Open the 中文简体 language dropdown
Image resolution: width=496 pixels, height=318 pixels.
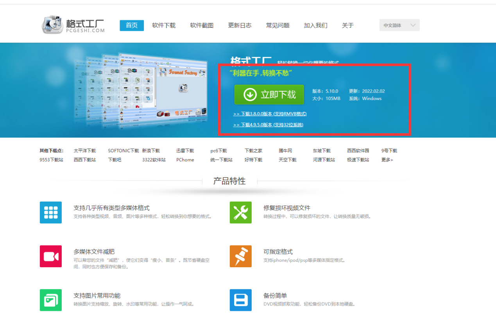(399, 25)
